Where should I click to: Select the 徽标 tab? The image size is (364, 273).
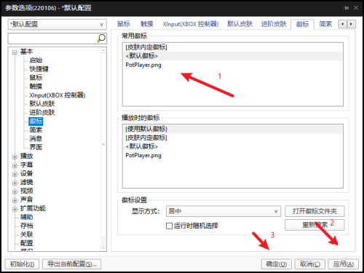(x=303, y=24)
